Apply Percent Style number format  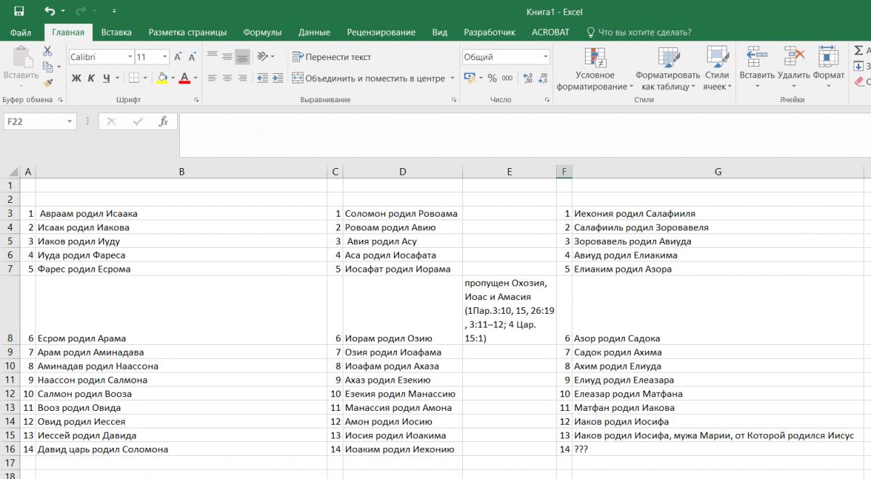click(x=492, y=78)
